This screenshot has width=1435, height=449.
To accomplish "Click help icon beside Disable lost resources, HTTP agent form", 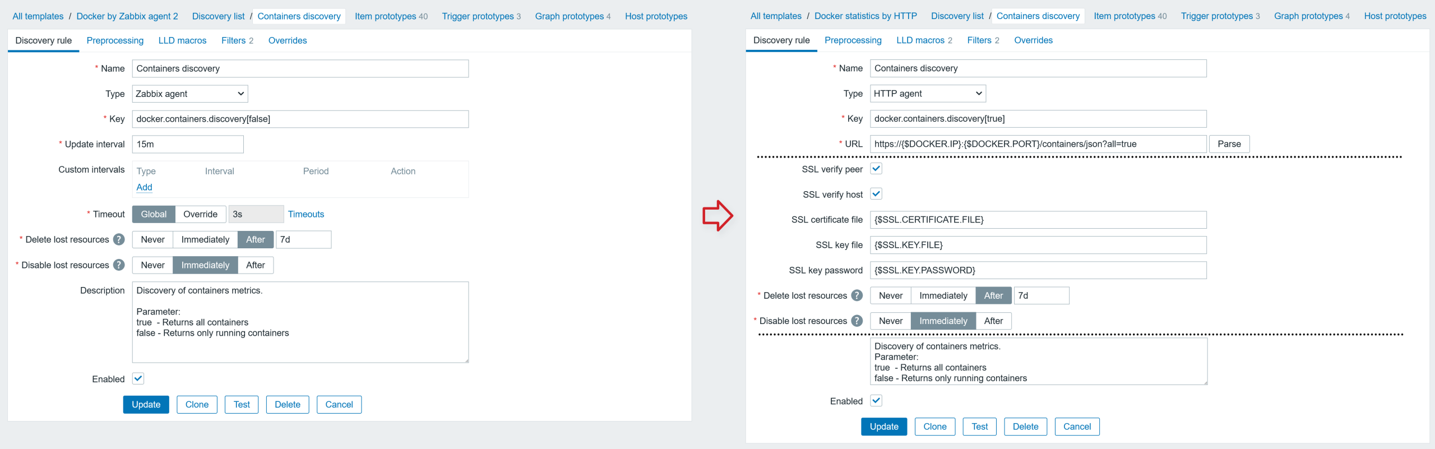I will click(x=857, y=321).
